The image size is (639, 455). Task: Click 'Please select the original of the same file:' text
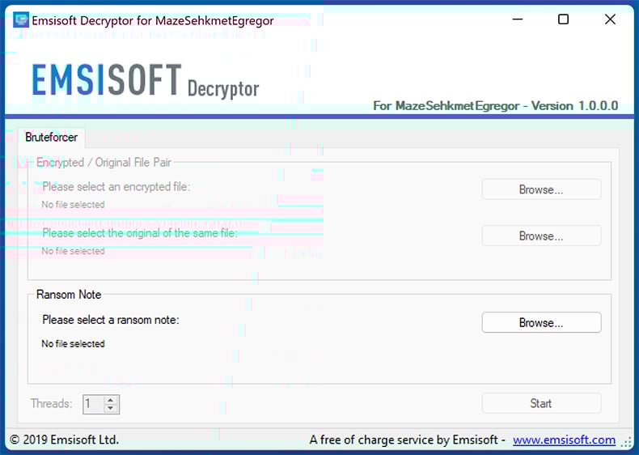pos(140,233)
